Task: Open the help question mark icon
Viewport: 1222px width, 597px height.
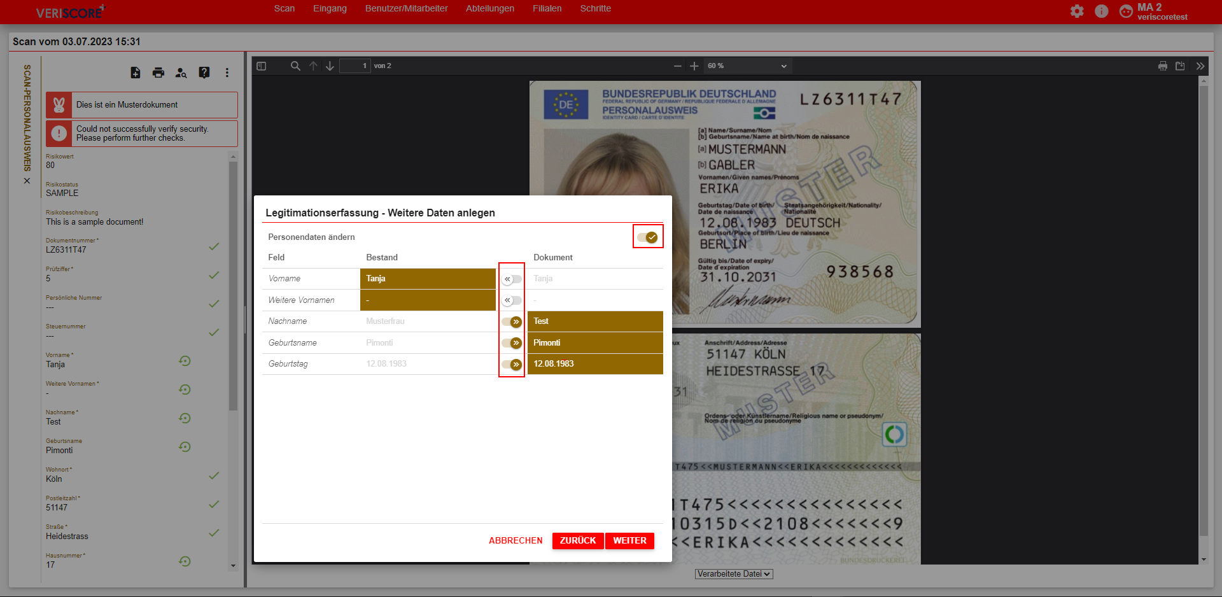Action: click(x=204, y=73)
